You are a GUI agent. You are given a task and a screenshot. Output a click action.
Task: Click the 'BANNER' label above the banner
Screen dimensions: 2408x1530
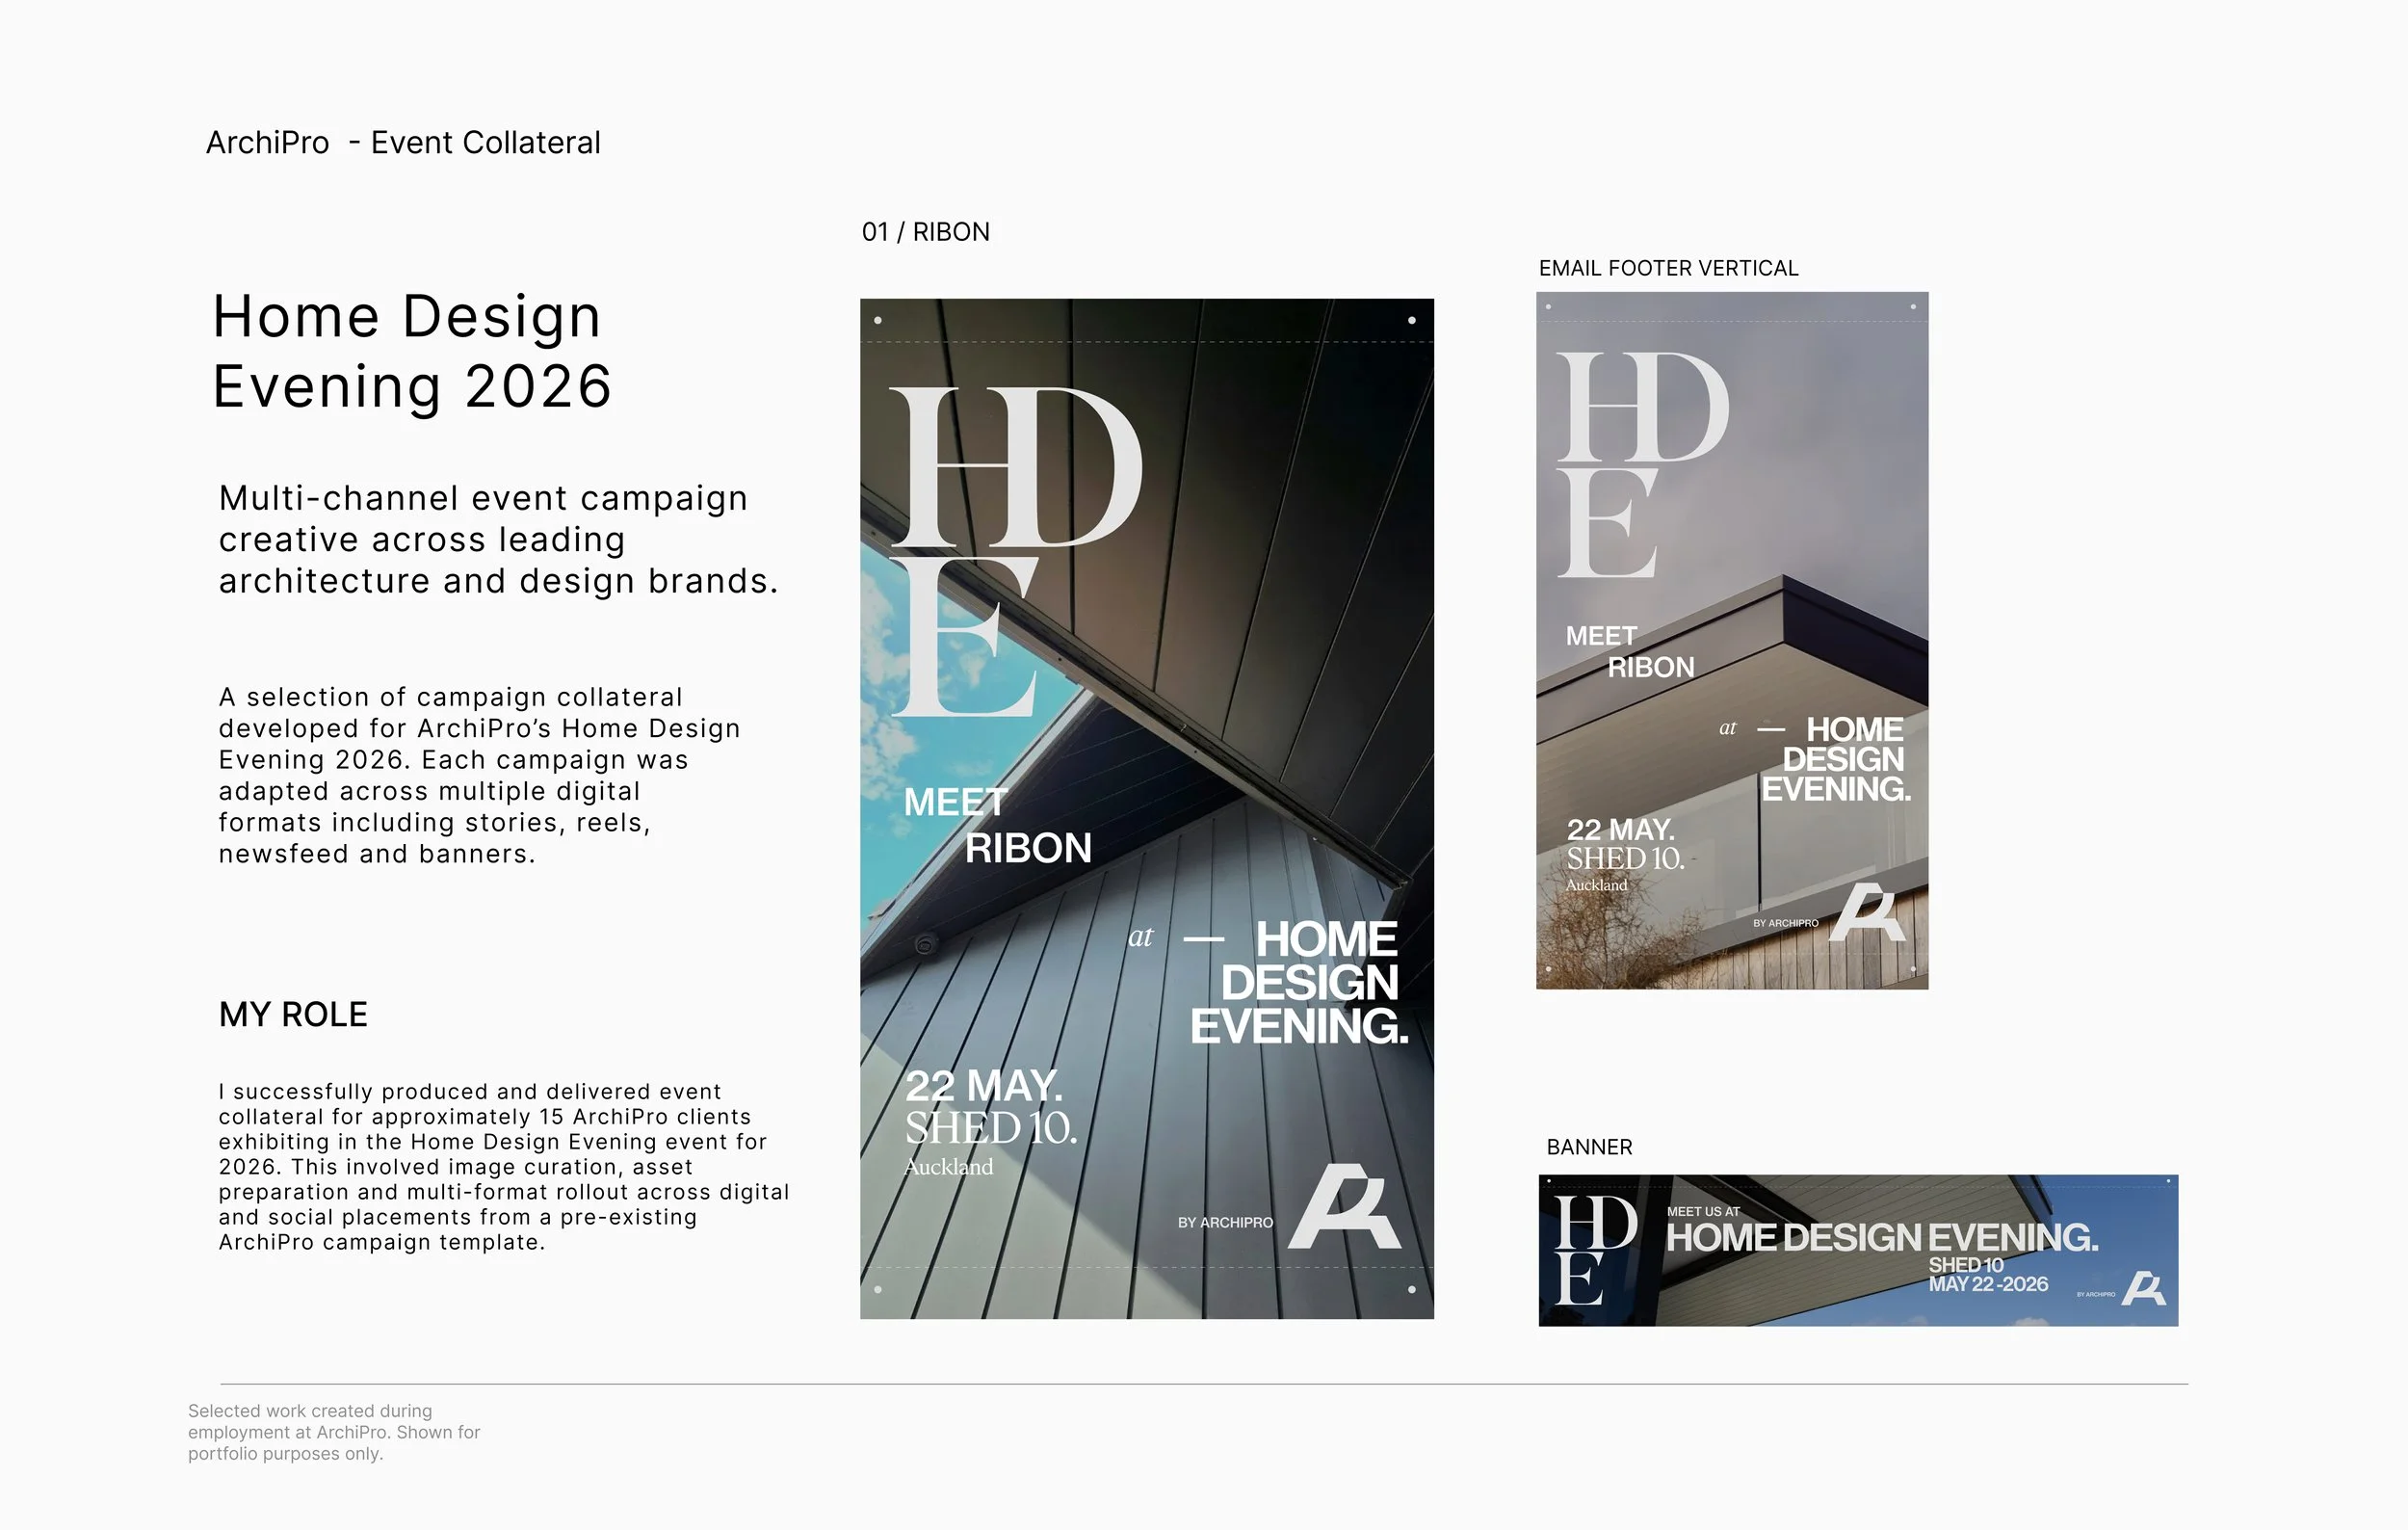point(1589,1147)
